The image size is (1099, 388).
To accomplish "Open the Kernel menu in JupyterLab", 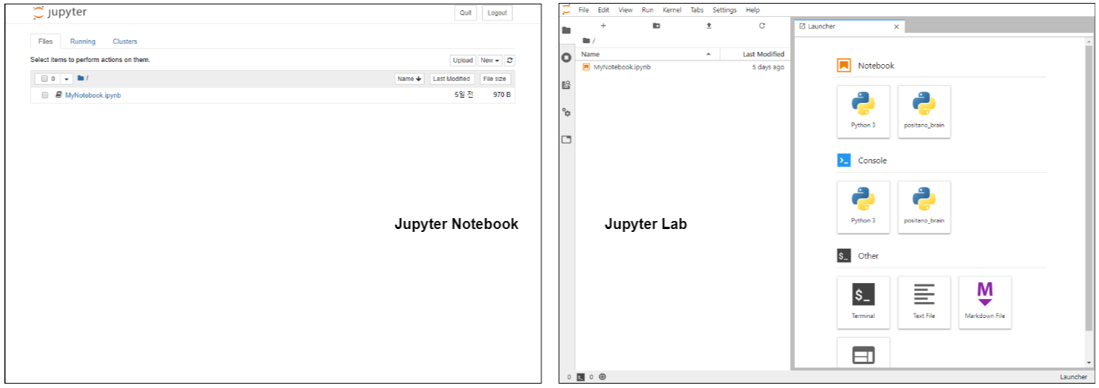I will (672, 10).
